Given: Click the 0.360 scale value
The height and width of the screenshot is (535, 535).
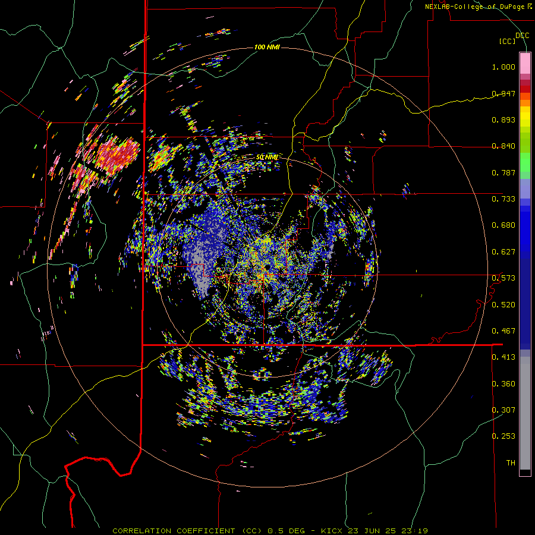Looking at the screenshot, I should coord(503,384).
